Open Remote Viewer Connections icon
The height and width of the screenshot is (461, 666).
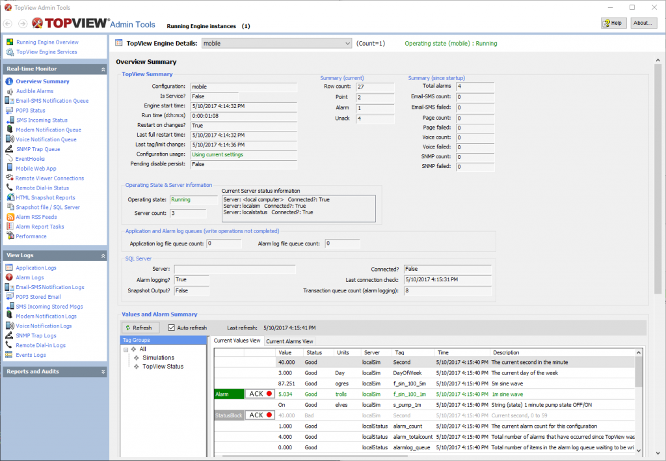(10, 178)
